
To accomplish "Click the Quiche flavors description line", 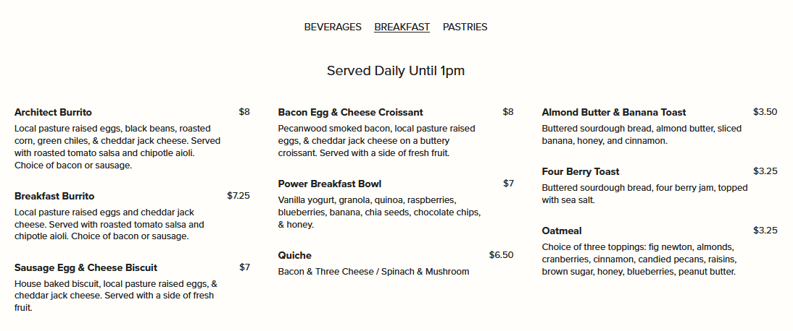I will [x=373, y=272].
